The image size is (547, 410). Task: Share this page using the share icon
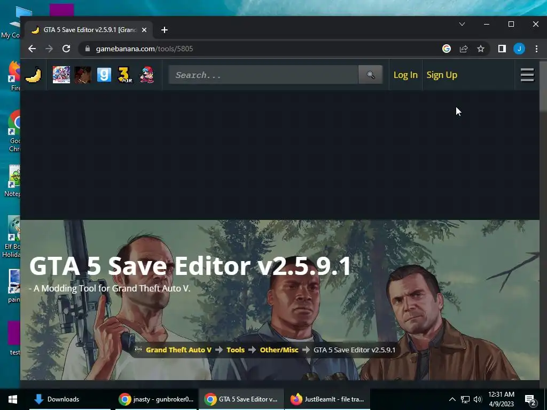tap(464, 49)
